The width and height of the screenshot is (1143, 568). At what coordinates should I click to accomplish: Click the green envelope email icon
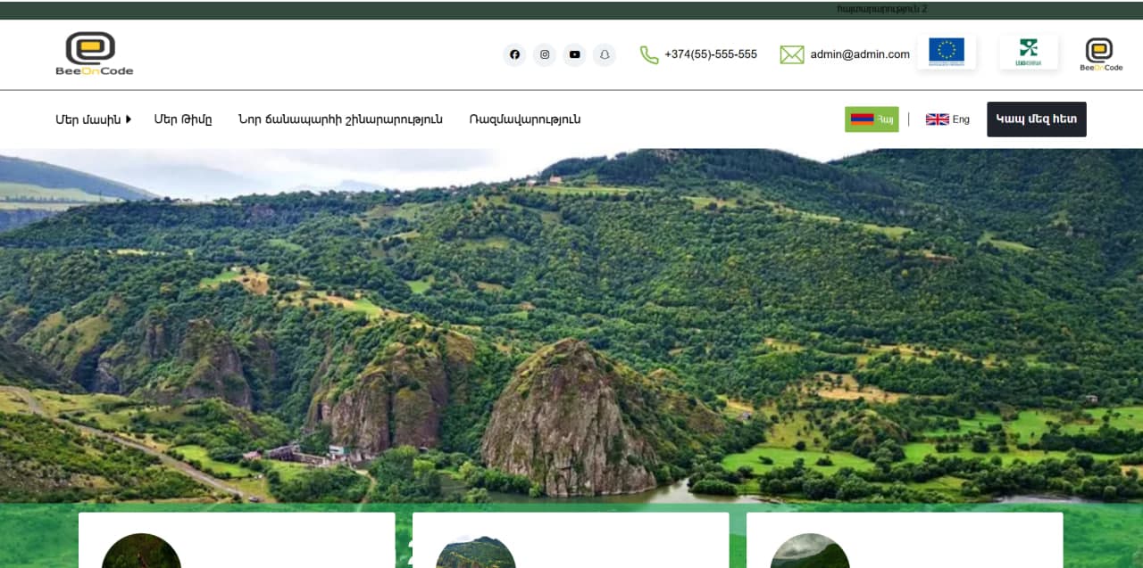pyautogui.click(x=792, y=54)
